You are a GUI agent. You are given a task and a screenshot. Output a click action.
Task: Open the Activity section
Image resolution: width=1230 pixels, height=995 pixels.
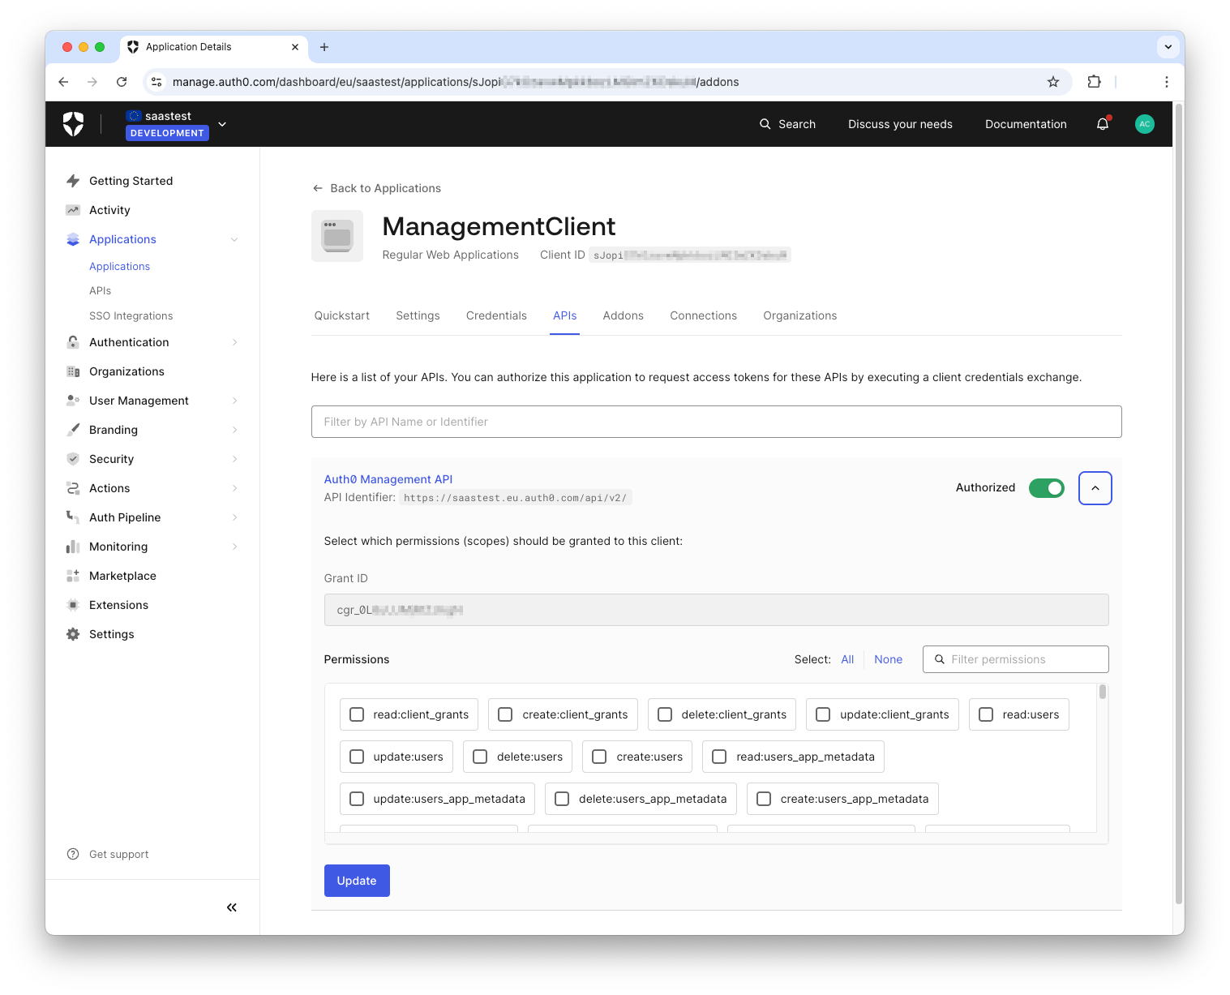click(109, 210)
